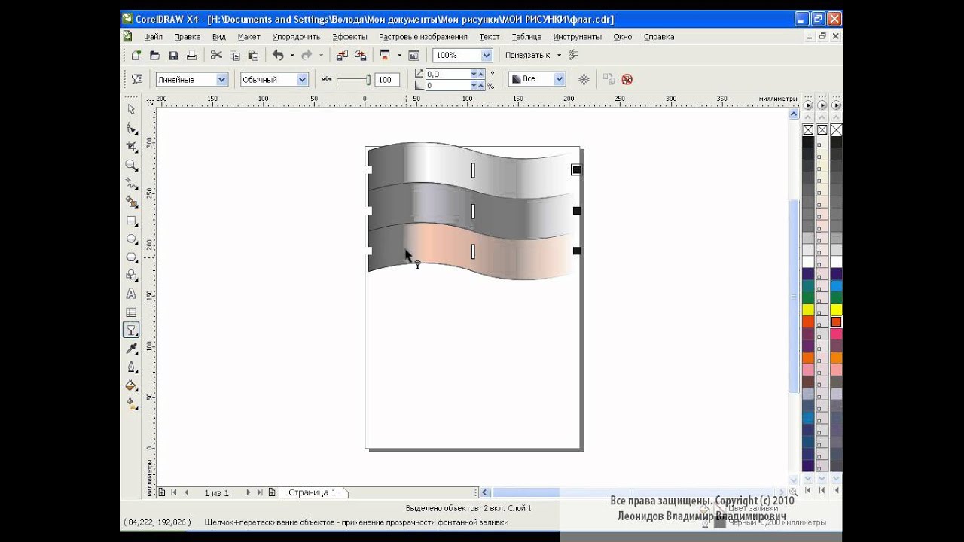Open a file with folder icon
Viewport: 964px width, 542px height.
(x=154, y=56)
